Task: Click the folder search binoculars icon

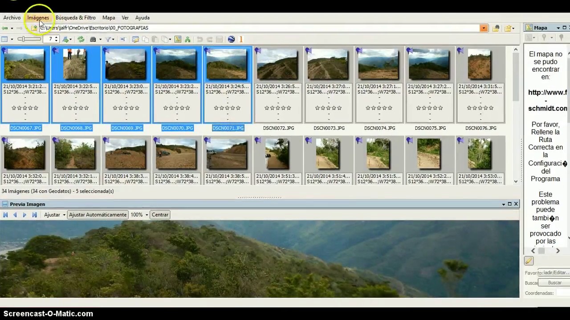Action: (x=496, y=28)
